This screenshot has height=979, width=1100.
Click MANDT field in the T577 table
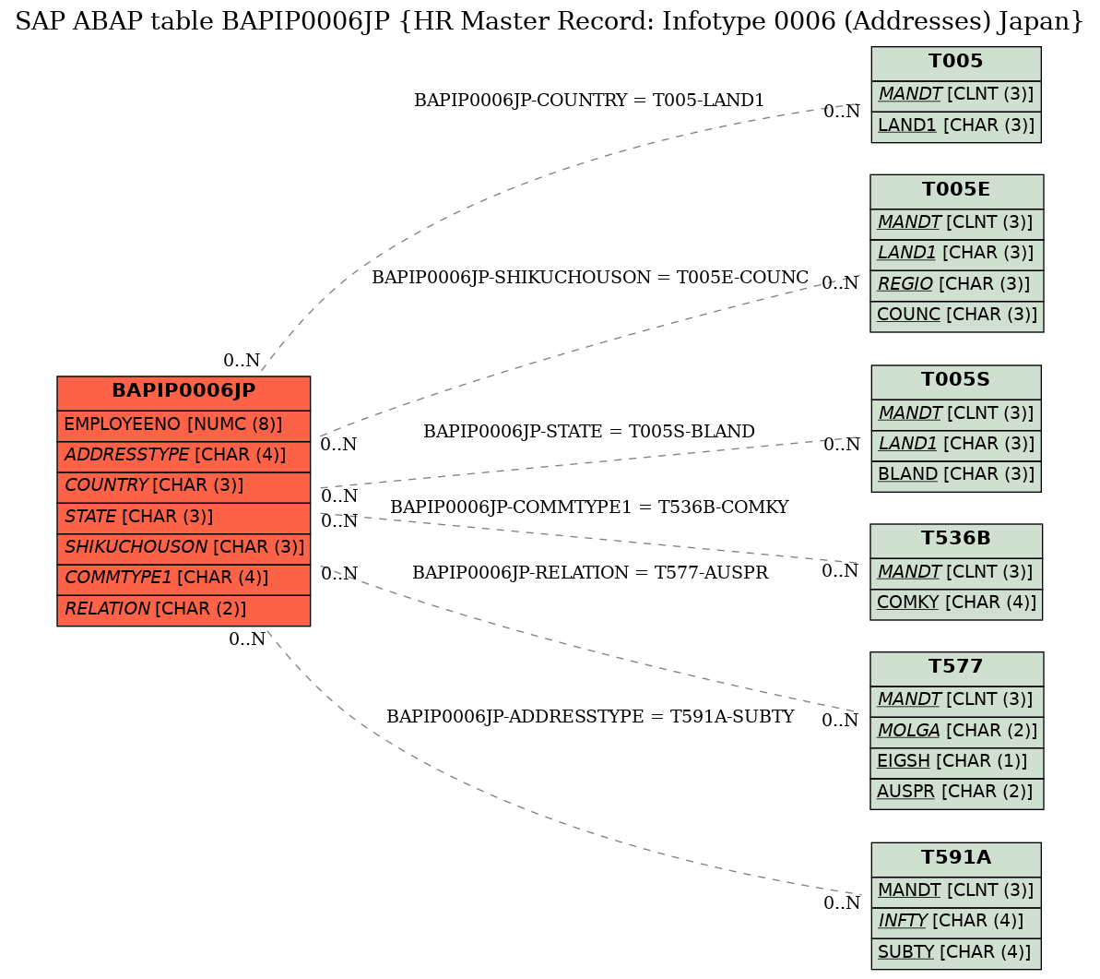click(956, 700)
